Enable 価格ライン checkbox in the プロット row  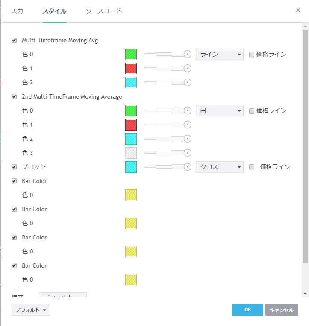point(252,167)
